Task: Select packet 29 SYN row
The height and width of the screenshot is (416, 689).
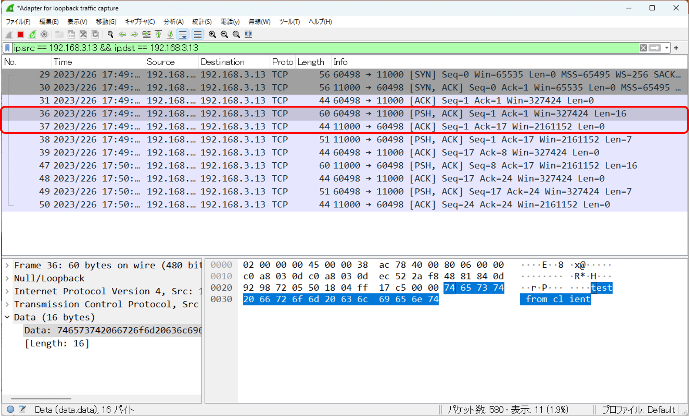Action: 344,74
